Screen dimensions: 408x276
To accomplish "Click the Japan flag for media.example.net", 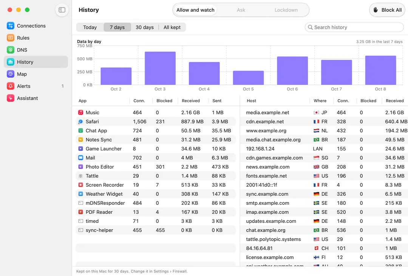I will click(x=316, y=112).
